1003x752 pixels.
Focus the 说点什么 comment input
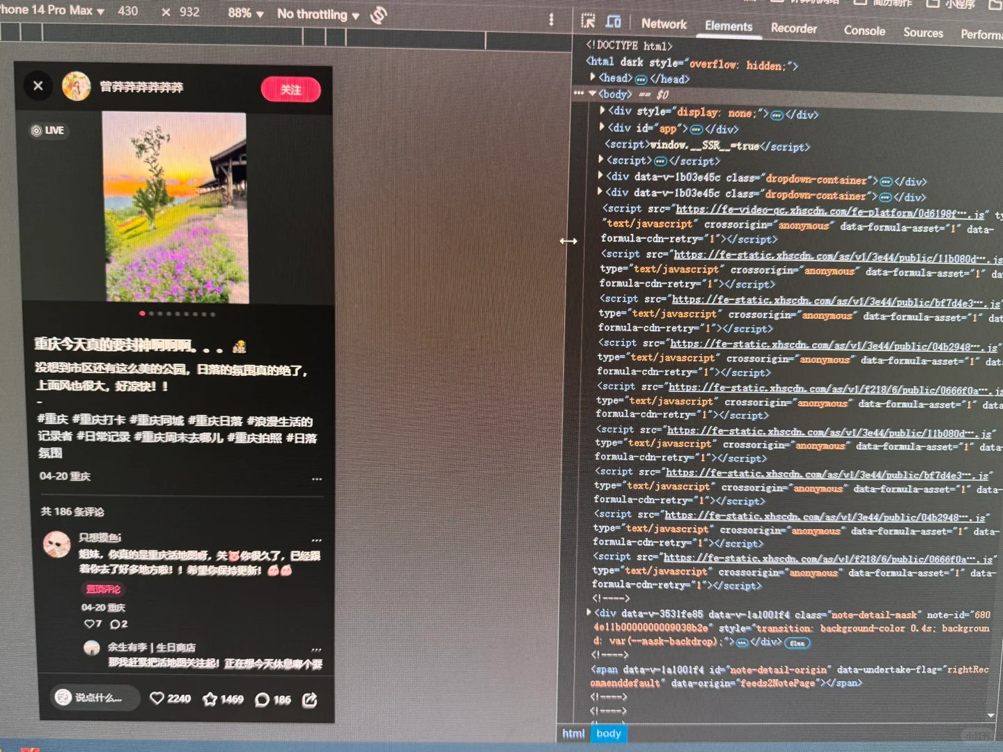(96, 697)
